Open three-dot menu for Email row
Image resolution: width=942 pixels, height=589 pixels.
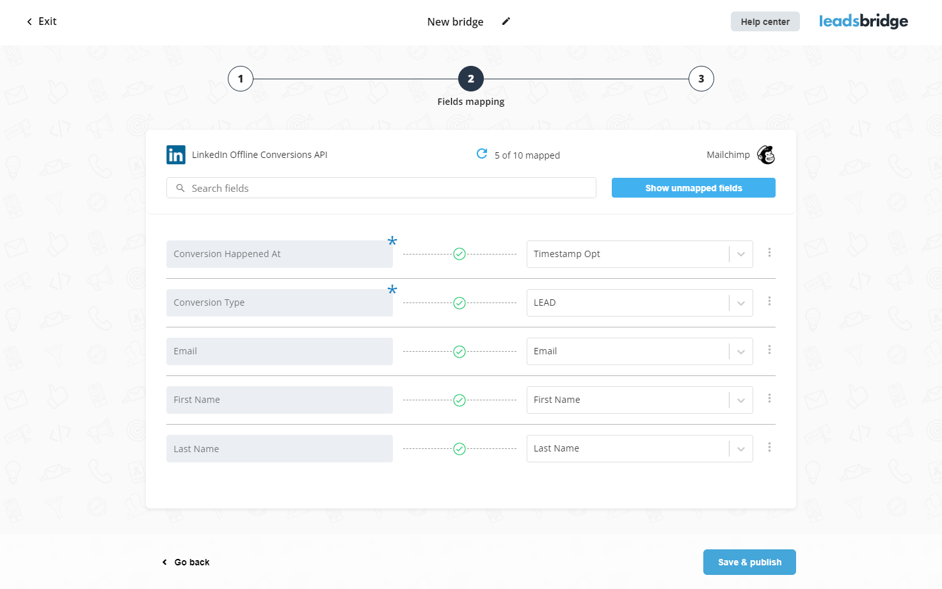[769, 350]
